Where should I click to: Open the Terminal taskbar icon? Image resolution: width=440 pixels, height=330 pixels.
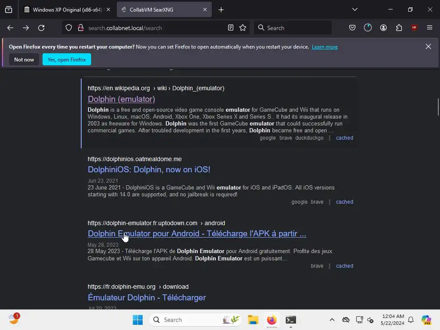291,320
